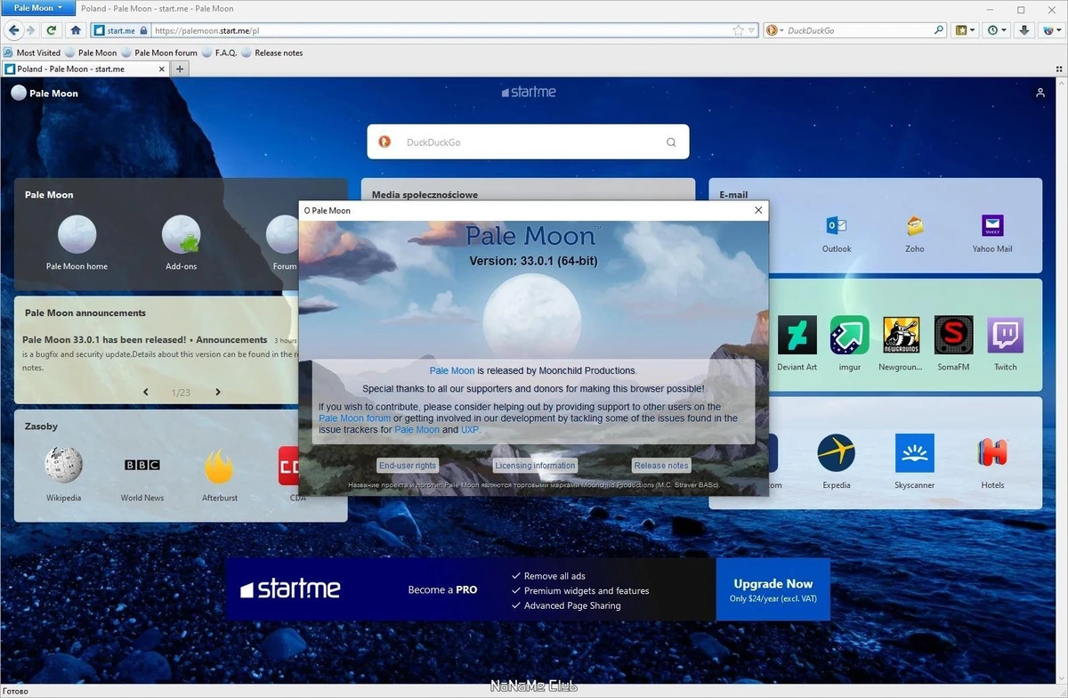Open the Pale Moon application menu button
The image size is (1068, 698).
click(37, 8)
